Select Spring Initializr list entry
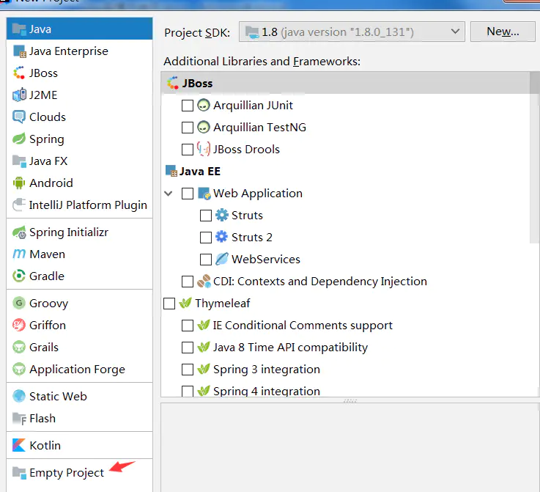The image size is (540, 492). click(79, 232)
